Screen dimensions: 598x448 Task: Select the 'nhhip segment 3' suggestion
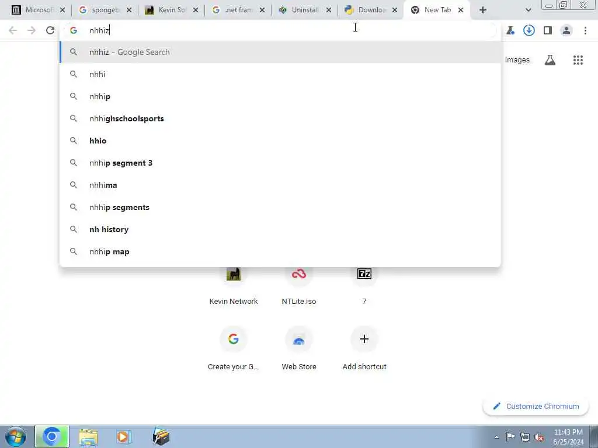[x=280, y=163]
